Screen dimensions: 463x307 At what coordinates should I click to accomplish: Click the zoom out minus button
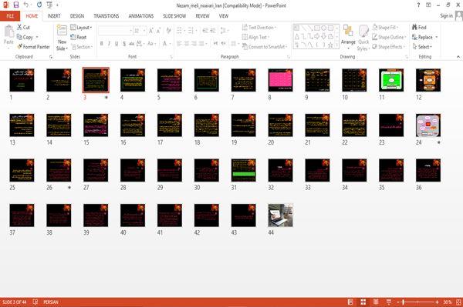click(397, 302)
